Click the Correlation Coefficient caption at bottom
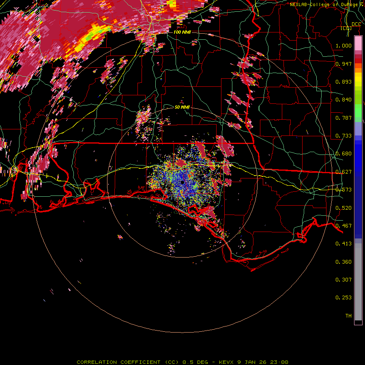This screenshot has height=365, width=365. point(182,362)
